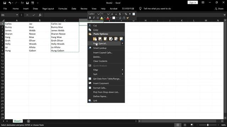Apply Percent Style from mini toolbar

(x=126, y=14)
